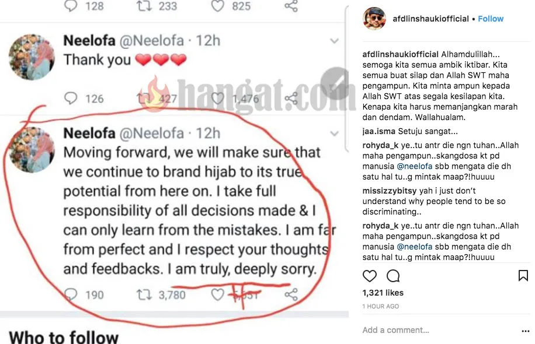The image size is (535, 344).
Task: Follow afdlinshaukiofficial
Action: click(491, 19)
